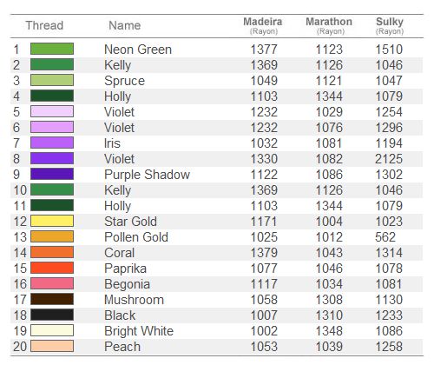
Task: Select the Sulky (Rayon) column header
Action: [390, 25]
